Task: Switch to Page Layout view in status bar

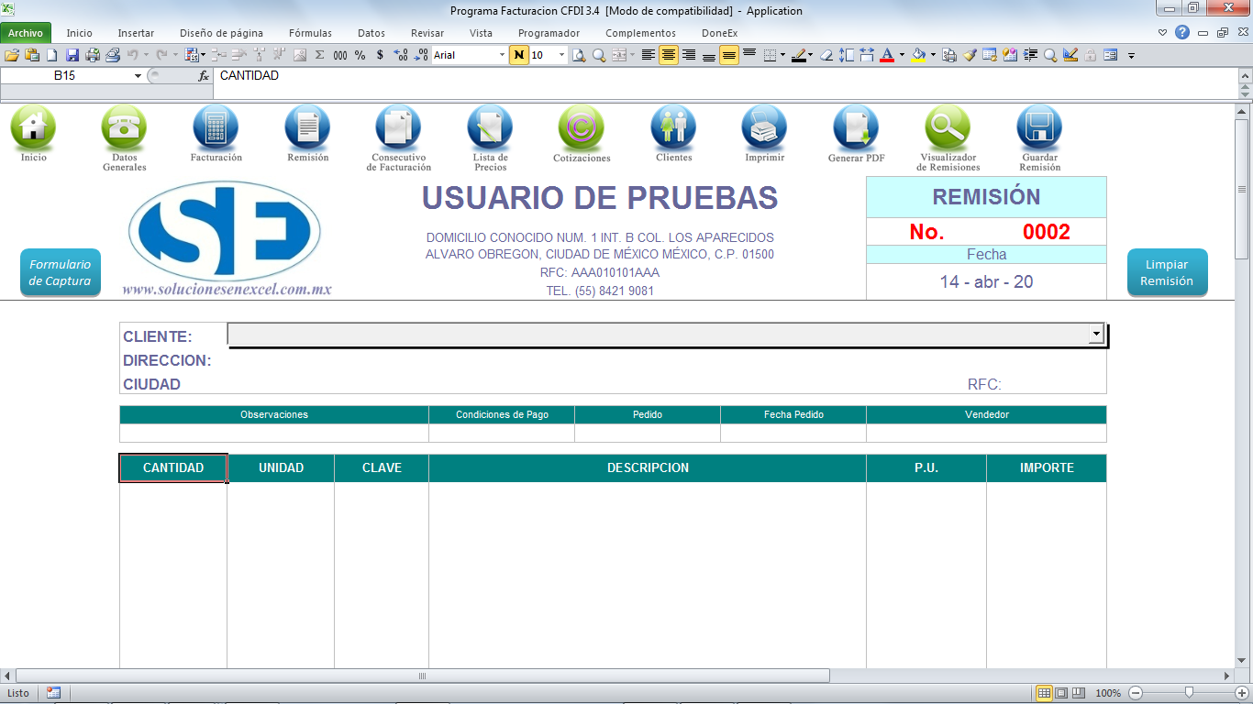Action: point(1061,693)
